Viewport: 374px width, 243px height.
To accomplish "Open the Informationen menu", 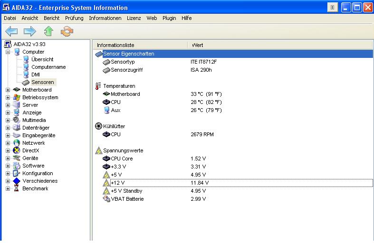I will [x=105, y=18].
